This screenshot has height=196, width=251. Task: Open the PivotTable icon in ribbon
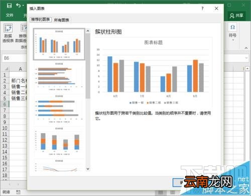[x=8, y=28]
